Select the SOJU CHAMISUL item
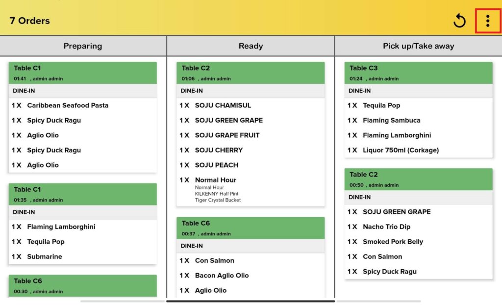Image resolution: width=502 pixels, height=305 pixels. point(223,105)
